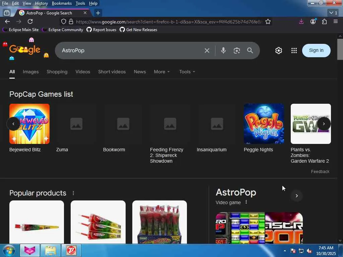Click the Sign in button
The width and height of the screenshot is (343, 257).
[x=316, y=51]
